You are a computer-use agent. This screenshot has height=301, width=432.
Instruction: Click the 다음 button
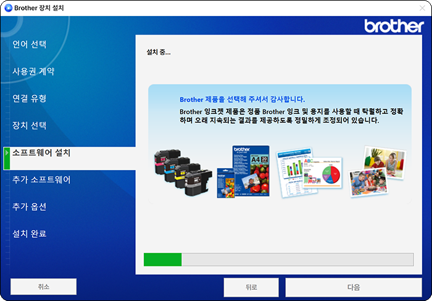point(354,287)
